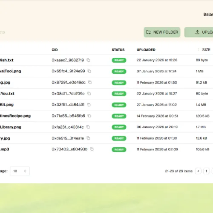Copy CID 0x08c71...7db709e
This screenshot has width=213, height=213.
[89, 94]
